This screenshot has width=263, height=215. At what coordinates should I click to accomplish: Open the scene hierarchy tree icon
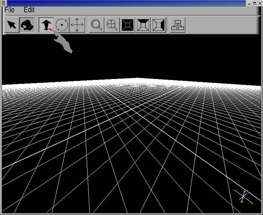[178, 25]
